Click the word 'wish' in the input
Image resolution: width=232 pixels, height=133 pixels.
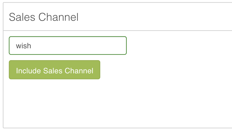click(x=23, y=46)
